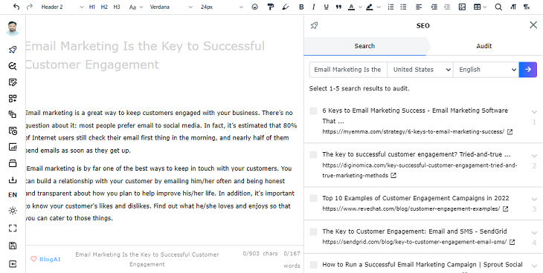
Task: Submit the SEO search with arrow button
Action: tap(528, 70)
